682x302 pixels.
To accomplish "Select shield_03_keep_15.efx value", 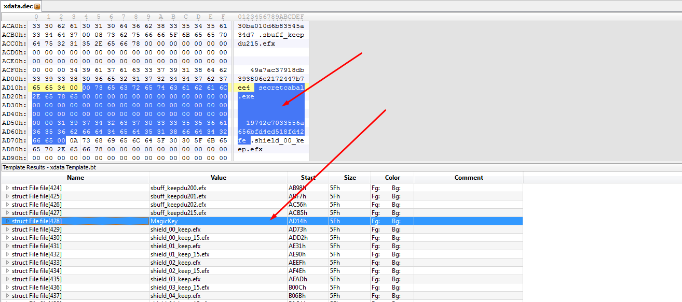I will (180, 287).
